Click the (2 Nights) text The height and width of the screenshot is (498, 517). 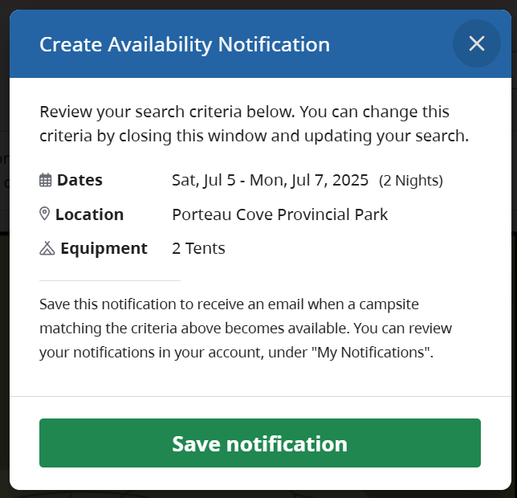click(x=411, y=181)
